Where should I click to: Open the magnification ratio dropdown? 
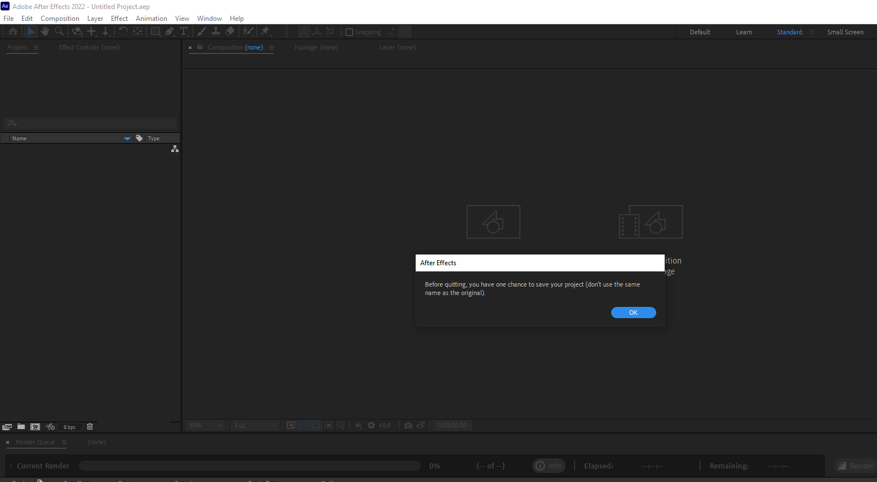click(x=204, y=425)
